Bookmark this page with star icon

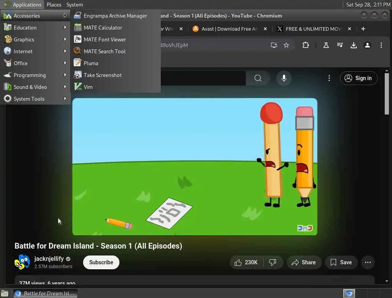click(286, 45)
